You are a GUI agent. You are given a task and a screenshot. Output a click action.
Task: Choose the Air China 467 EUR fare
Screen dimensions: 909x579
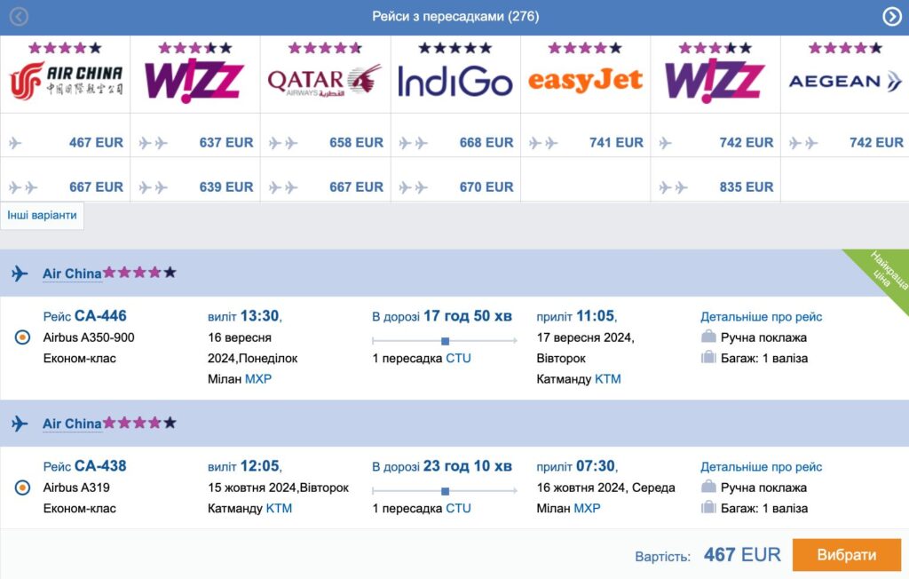96,142
